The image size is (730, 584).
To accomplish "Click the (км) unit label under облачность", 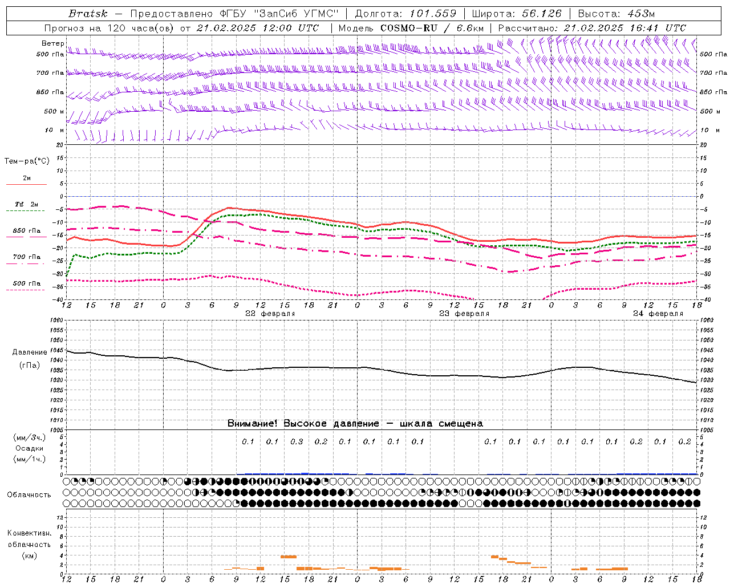I will point(30,555).
